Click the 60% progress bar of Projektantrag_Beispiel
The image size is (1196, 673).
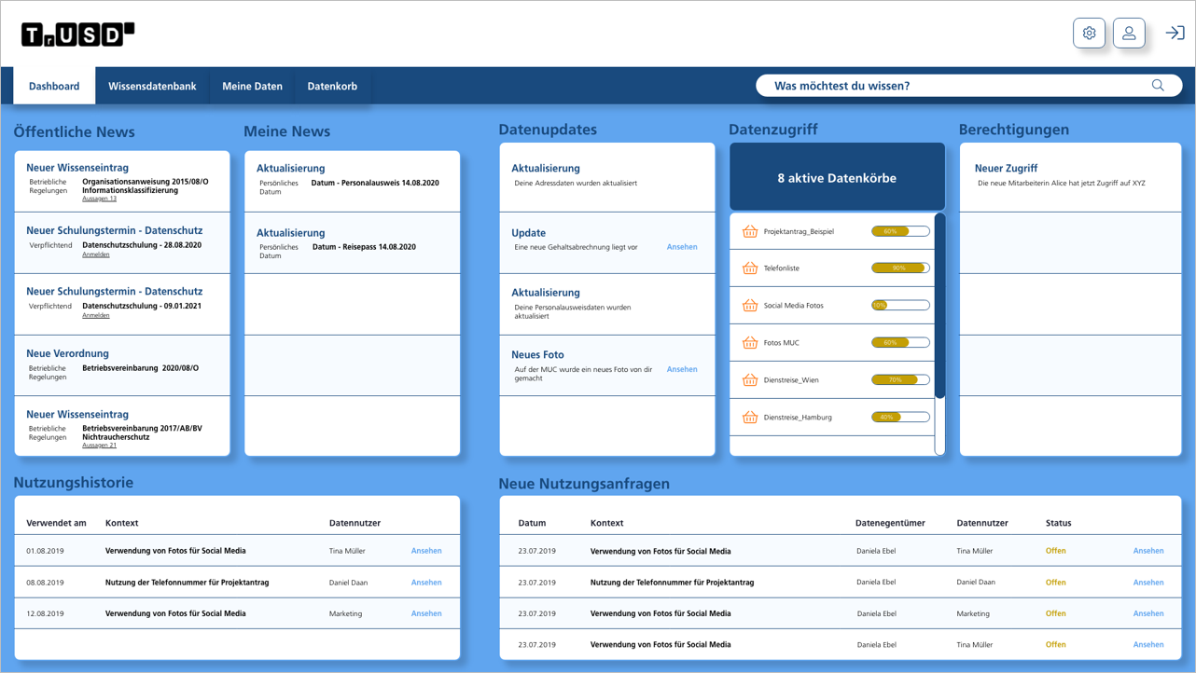(900, 231)
